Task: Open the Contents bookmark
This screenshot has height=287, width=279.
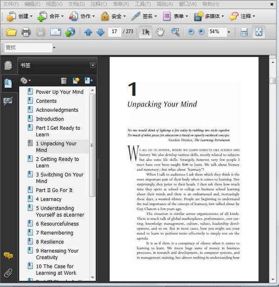Action: 46,101
